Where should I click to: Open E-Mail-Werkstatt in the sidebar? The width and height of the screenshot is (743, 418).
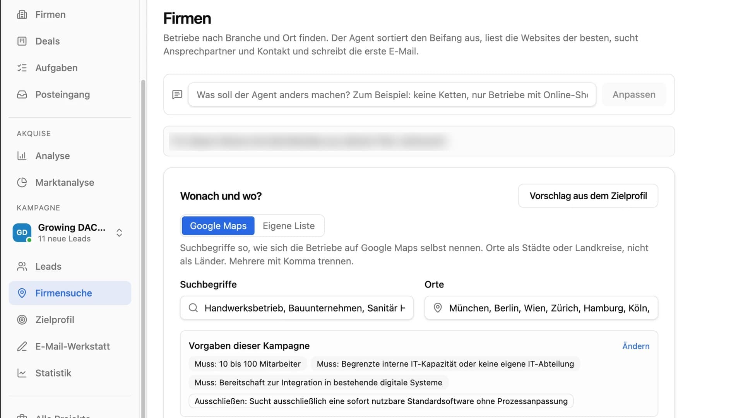(x=70, y=347)
